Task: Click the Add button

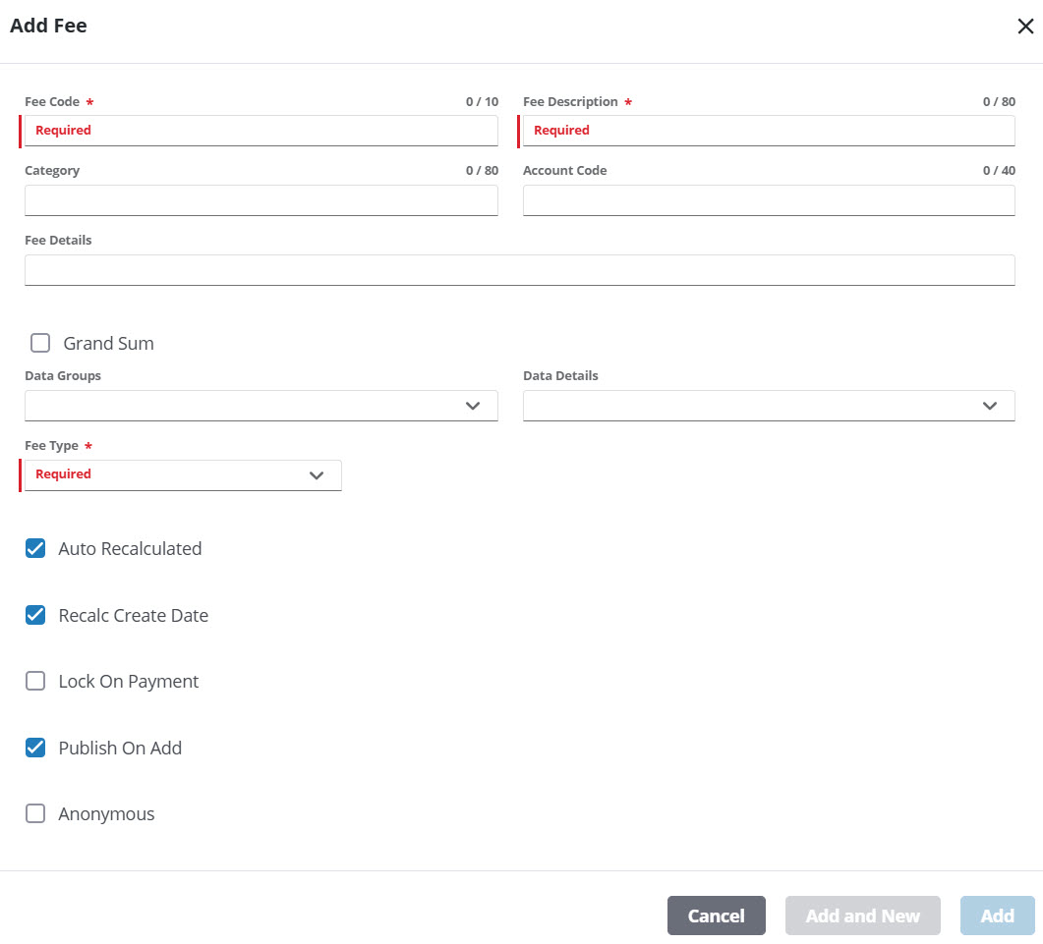Action: click(x=997, y=916)
